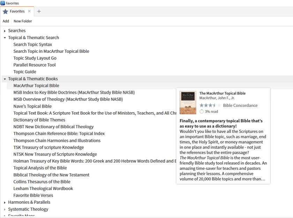The height and width of the screenshot is (218, 293).
Task: Open NTSK New Treasury of Scripture Knowledge
Action: click(x=55, y=154)
